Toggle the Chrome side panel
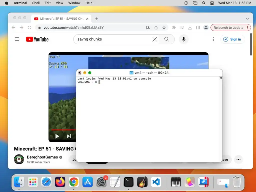This screenshot has height=192, width=256. click(x=198, y=27)
